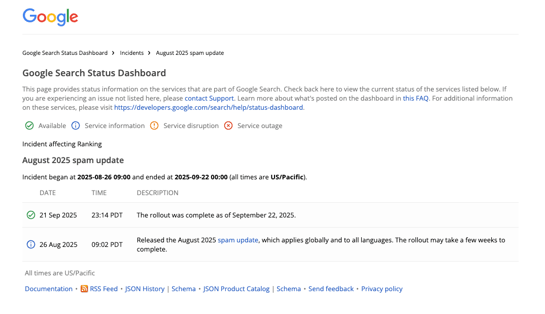Go to Google Search Status Dashboard breadcrumb
The image size is (545, 314).
pyautogui.click(x=65, y=53)
